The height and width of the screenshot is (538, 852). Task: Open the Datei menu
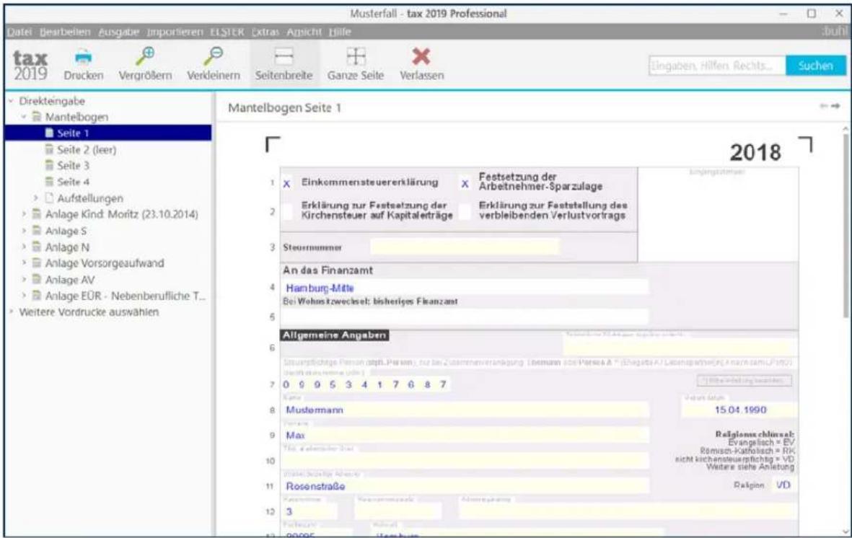19,32
